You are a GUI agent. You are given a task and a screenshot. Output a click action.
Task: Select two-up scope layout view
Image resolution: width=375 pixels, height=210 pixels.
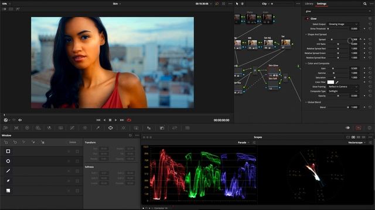point(353,137)
